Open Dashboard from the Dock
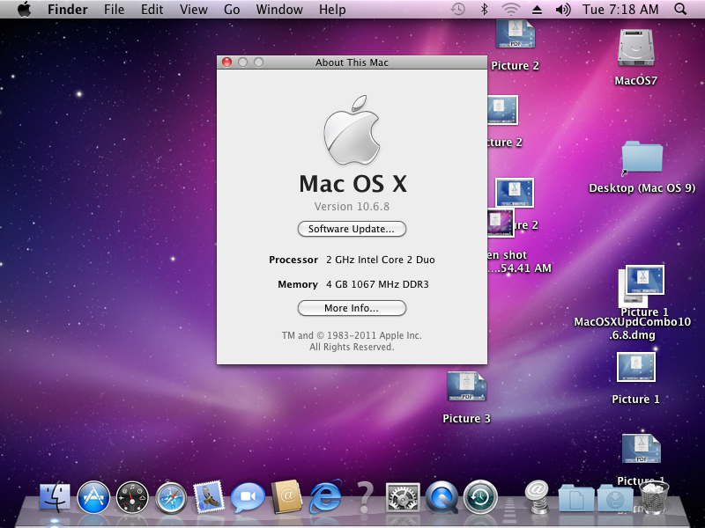Viewport: 705px width, 528px height. 132,497
